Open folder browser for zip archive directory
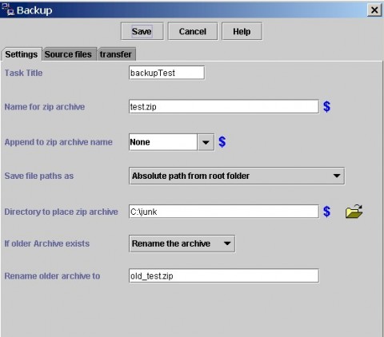Image resolution: width=384 pixels, height=337 pixels. coord(354,212)
